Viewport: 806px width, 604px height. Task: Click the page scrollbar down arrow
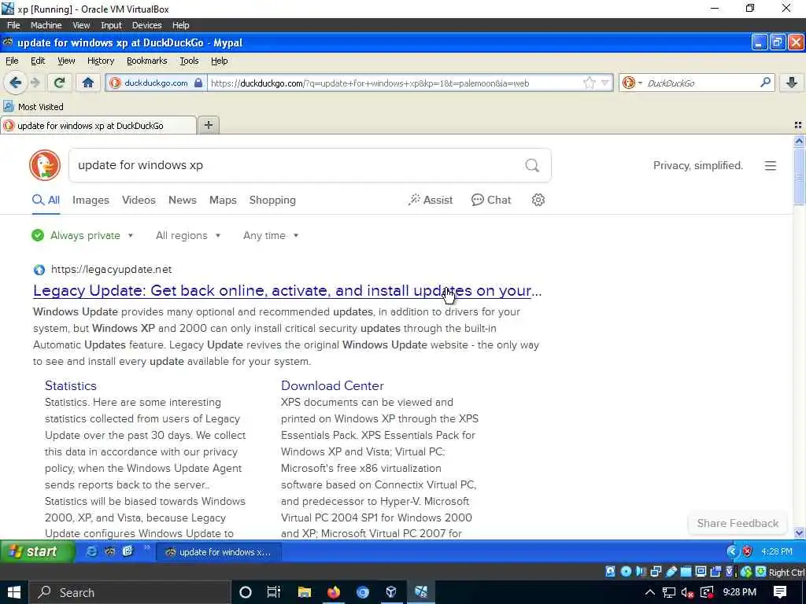[799, 532]
